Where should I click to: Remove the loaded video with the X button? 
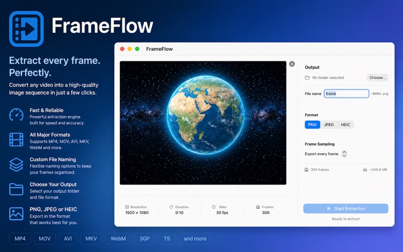[292, 64]
